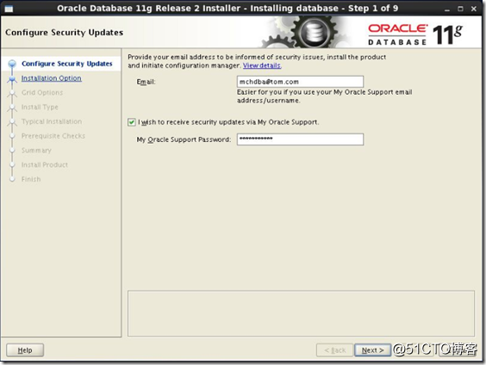The image size is (486, 365).
Task: Click the Finish step
Action: click(31, 179)
